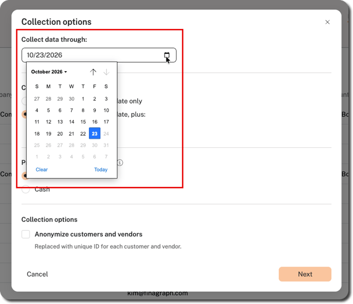This screenshot has height=304, width=353.
Task: Expand the October 2026 month dropdown
Action: (x=49, y=72)
